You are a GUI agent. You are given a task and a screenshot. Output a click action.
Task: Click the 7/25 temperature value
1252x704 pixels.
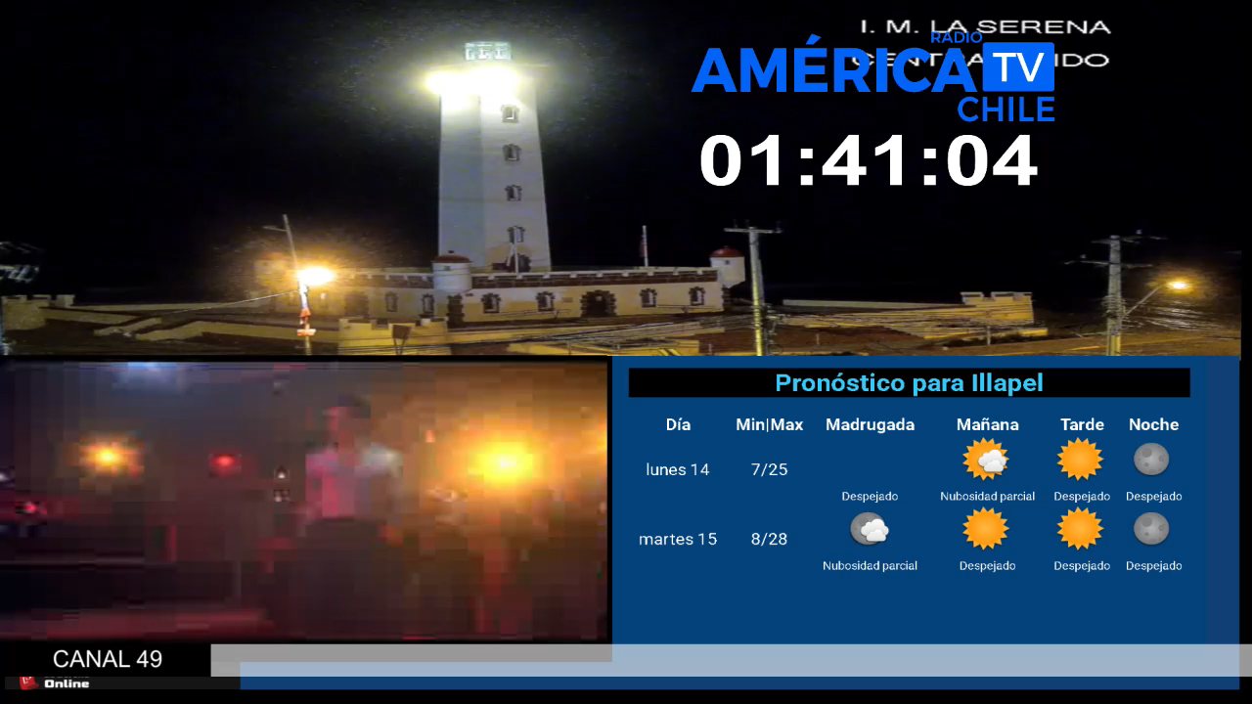[770, 469]
